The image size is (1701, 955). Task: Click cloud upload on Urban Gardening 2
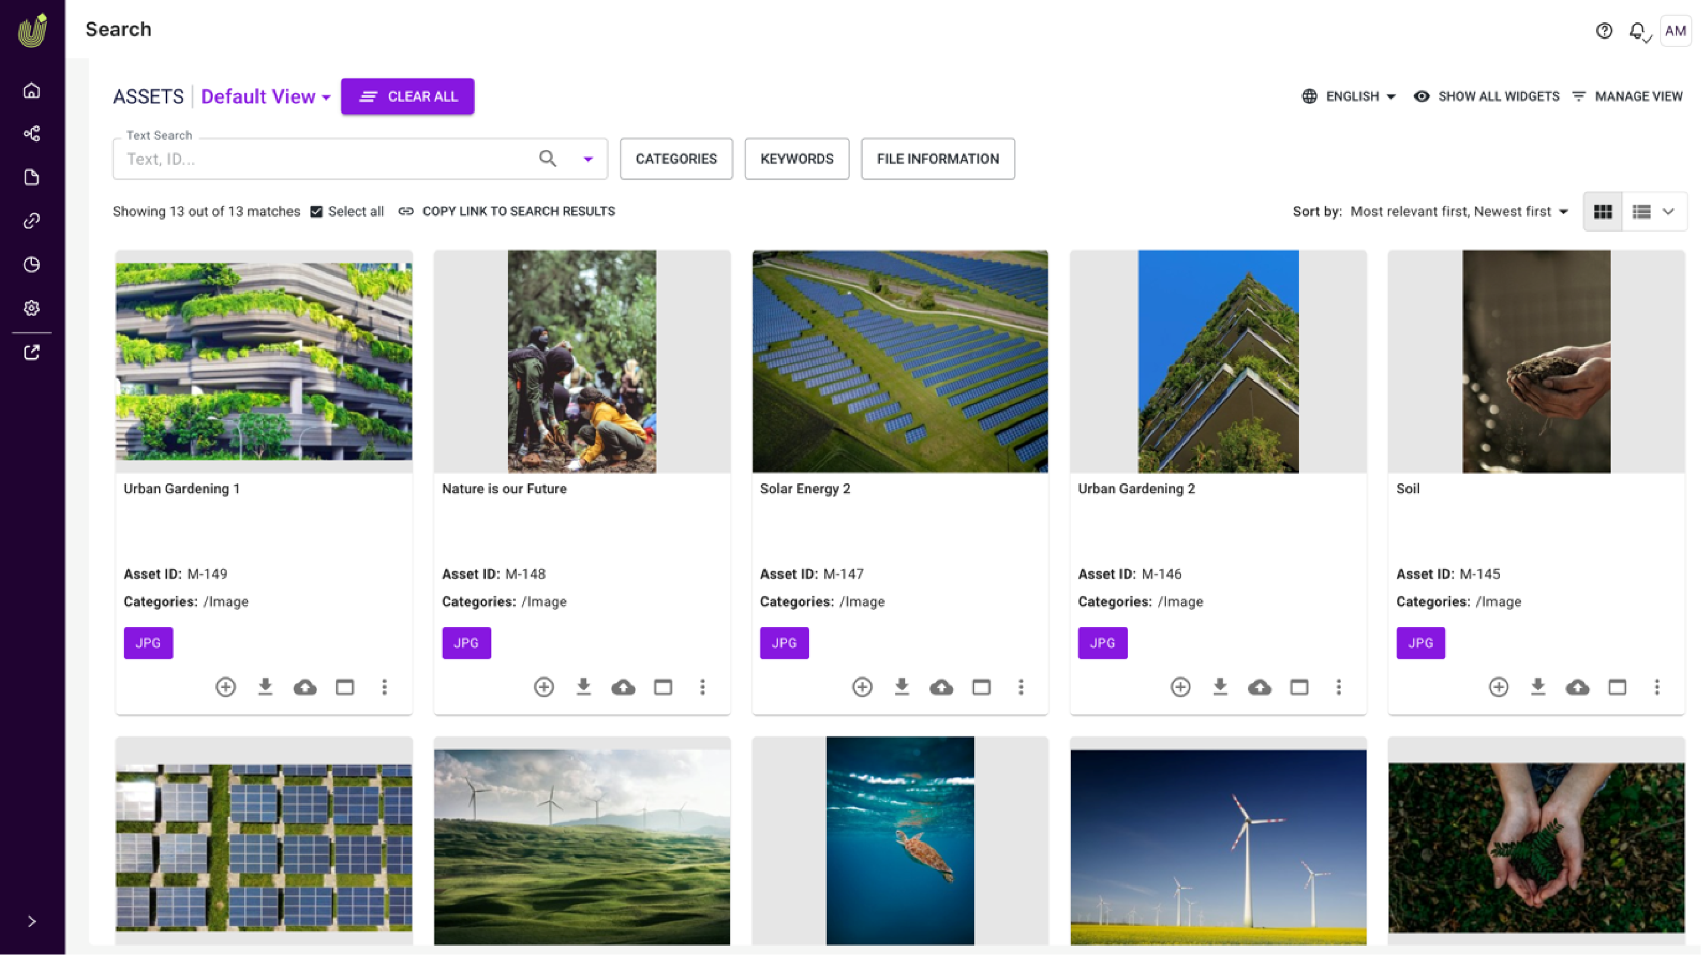point(1260,687)
